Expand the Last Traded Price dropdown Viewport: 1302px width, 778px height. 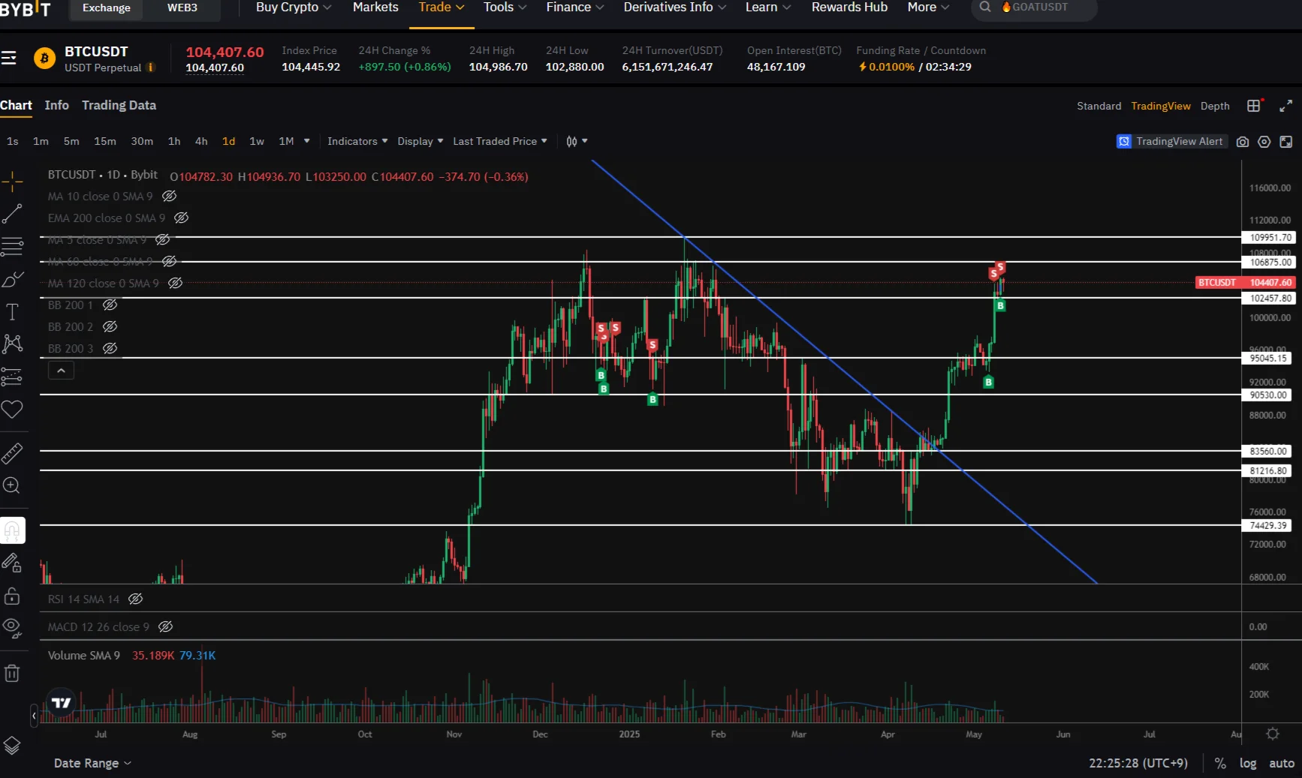click(500, 141)
